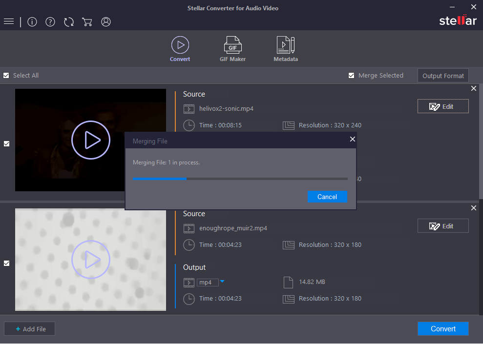This screenshot has height=344, width=483.
Task: Click the Stellar logo
Action: [458, 20]
